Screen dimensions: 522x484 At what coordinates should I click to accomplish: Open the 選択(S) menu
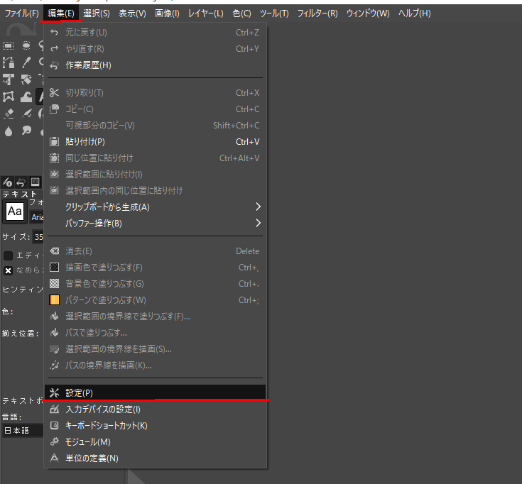coord(97,13)
